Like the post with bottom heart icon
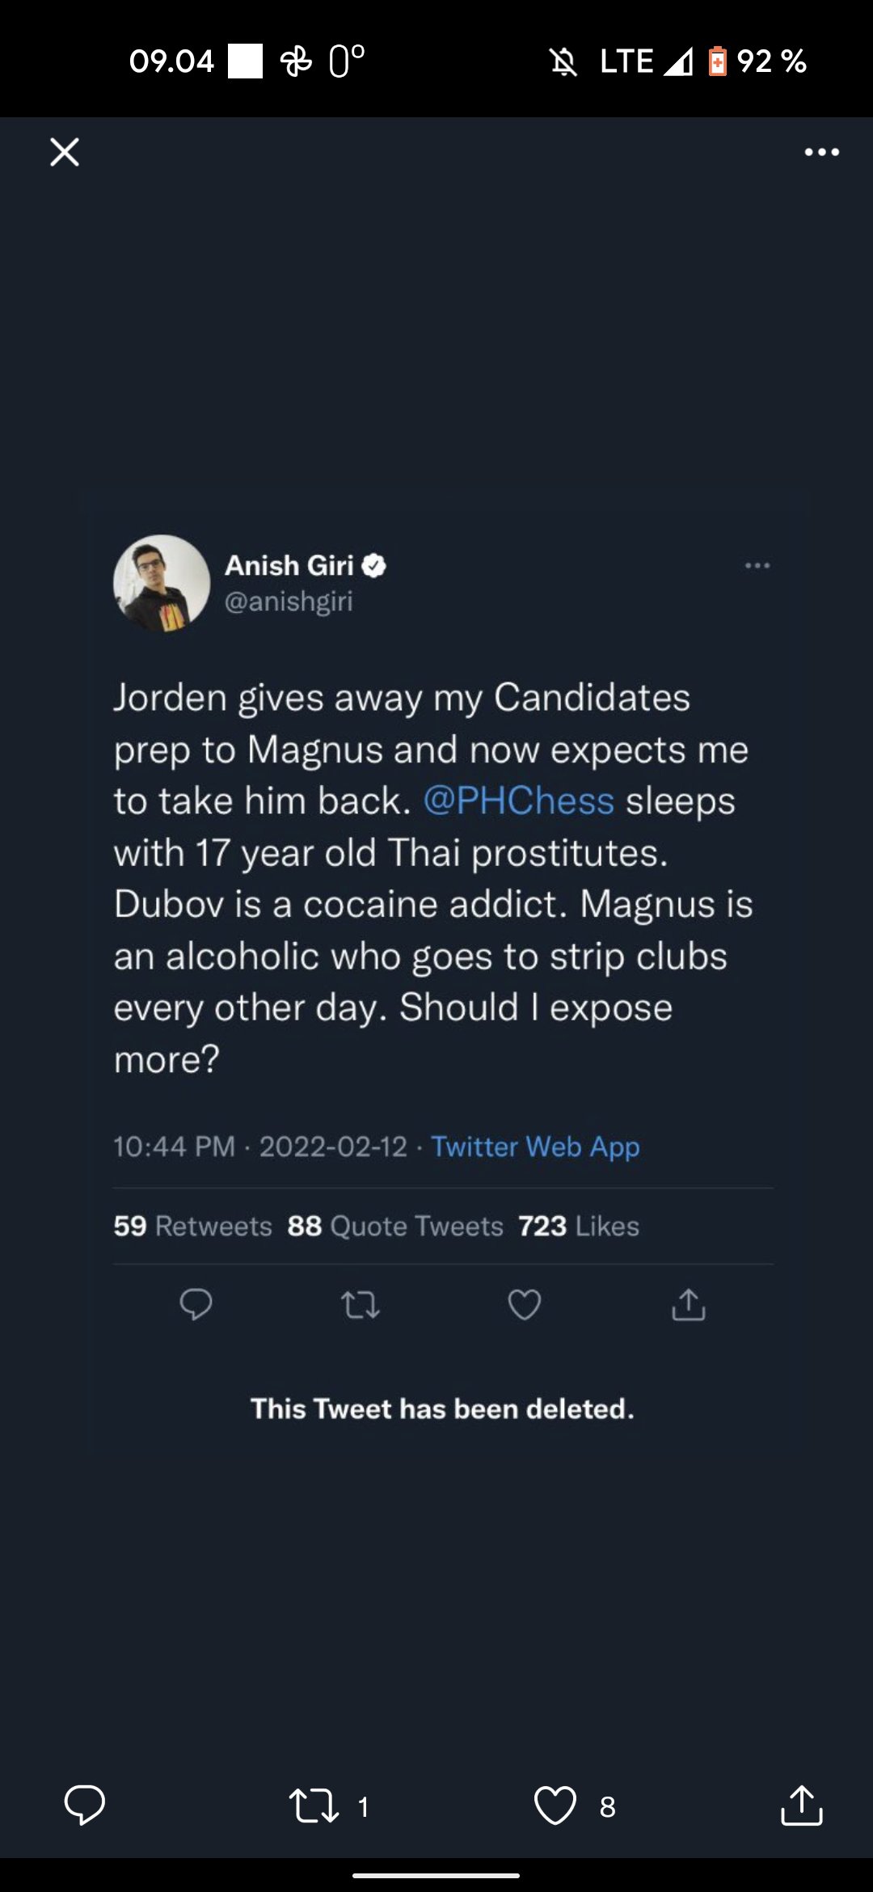 click(x=555, y=1805)
